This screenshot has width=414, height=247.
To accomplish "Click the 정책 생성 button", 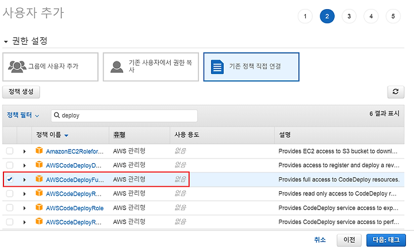I will point(21,92).
